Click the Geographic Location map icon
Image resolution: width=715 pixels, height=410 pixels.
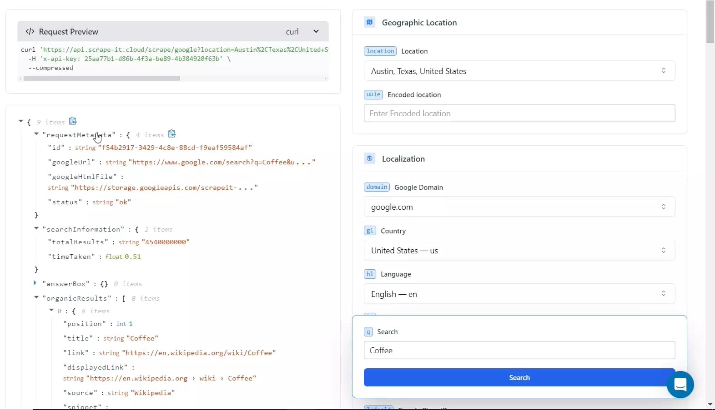pos(370,22)
